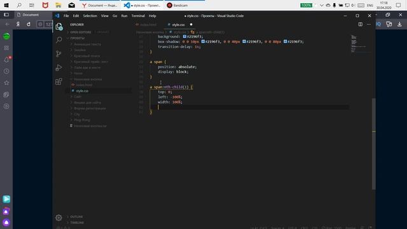Click the unsaved dot on the style.css tab
This screenshot has width=407, height=229.
[x=191, y=25]
